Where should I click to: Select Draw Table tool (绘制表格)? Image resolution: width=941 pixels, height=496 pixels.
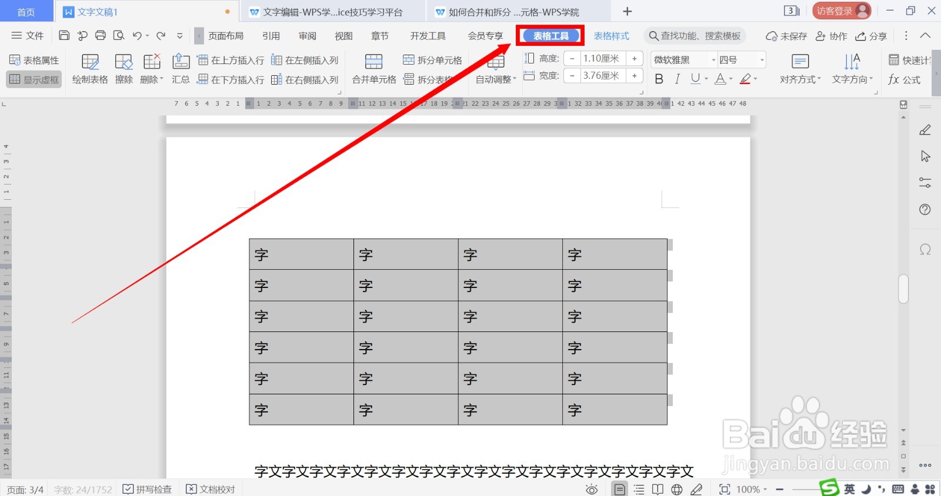pos(90,69)
